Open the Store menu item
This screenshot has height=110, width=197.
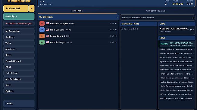(x=19, y=85)
